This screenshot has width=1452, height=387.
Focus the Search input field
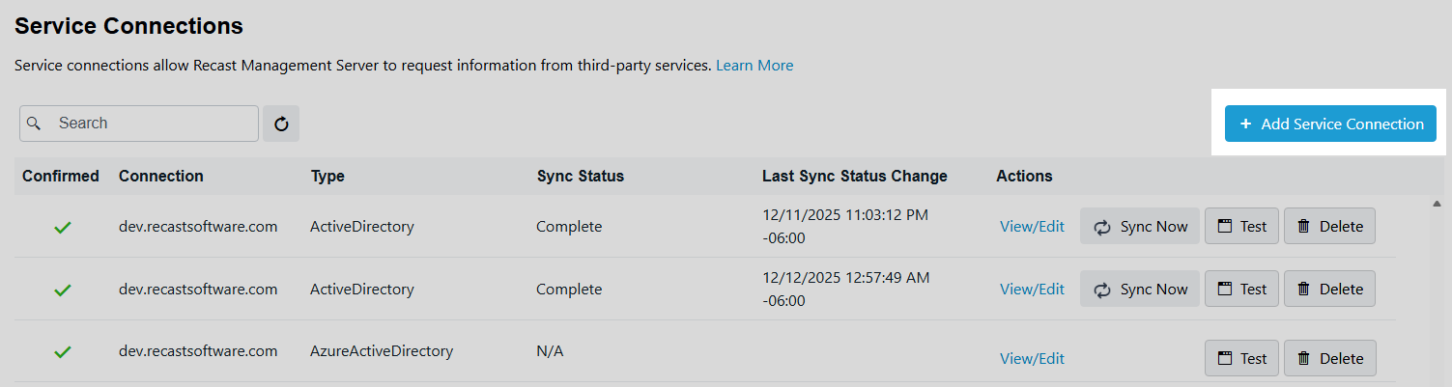[x=150, y=124]
